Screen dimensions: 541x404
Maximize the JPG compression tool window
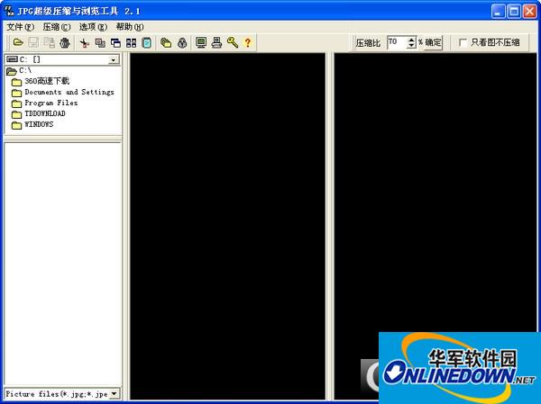[514, 12]
